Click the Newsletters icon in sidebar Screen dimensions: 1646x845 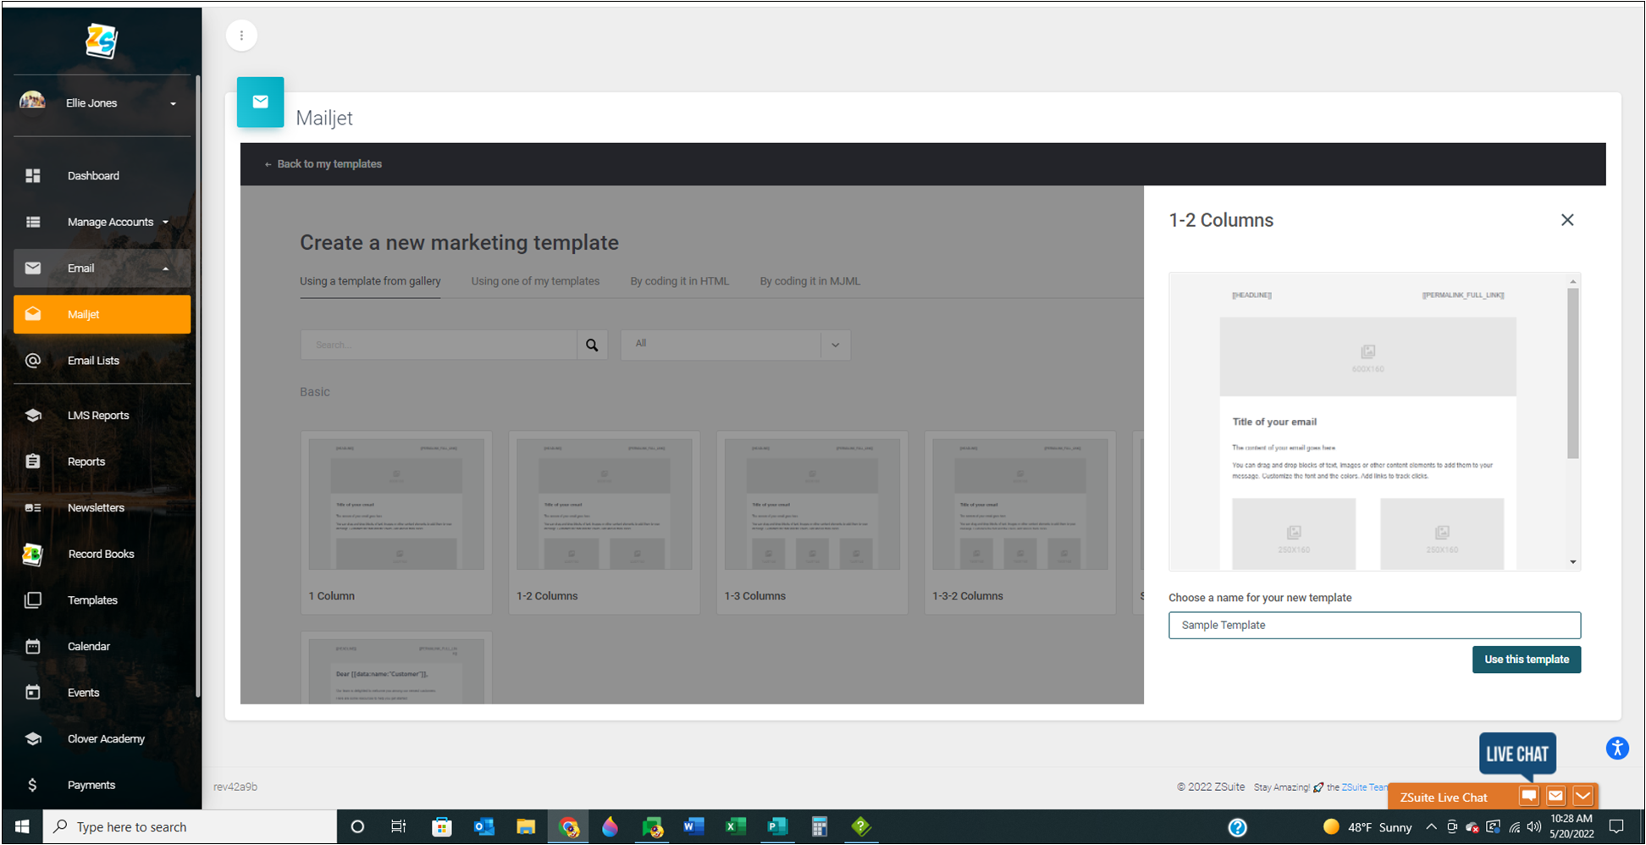click(x=33, y=508)
